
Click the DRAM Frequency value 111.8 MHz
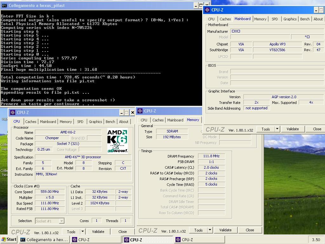coord(211,156)
